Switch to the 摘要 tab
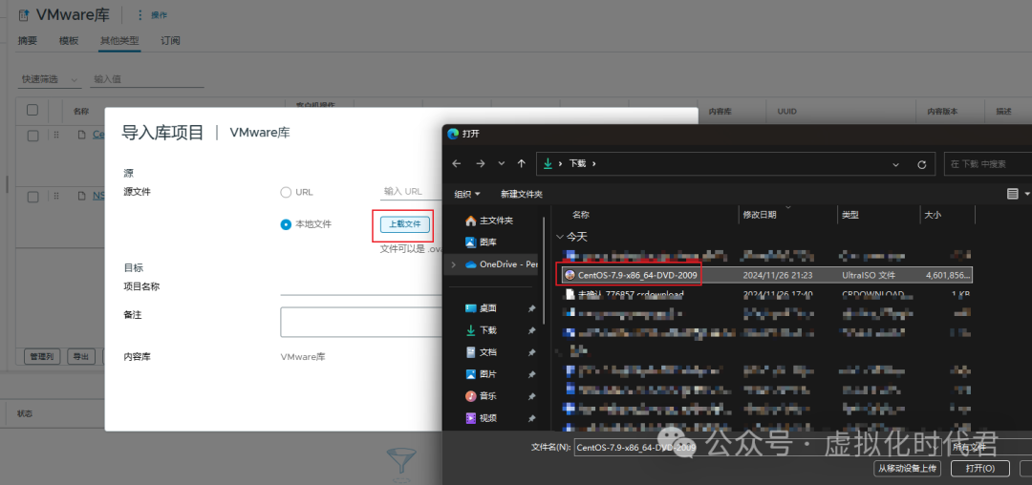Screen dimensions: 1032x485 (x=28, y=41)
